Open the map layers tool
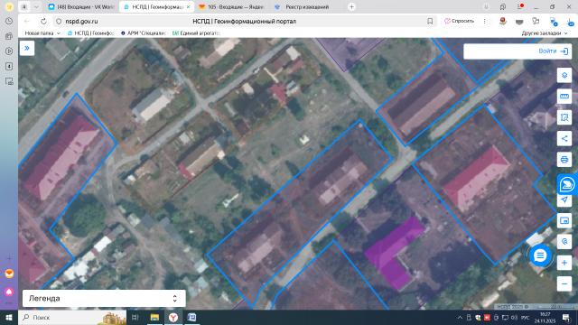Image resolution: width=578 pixels, height=325 pixels. tap(564, 76)
